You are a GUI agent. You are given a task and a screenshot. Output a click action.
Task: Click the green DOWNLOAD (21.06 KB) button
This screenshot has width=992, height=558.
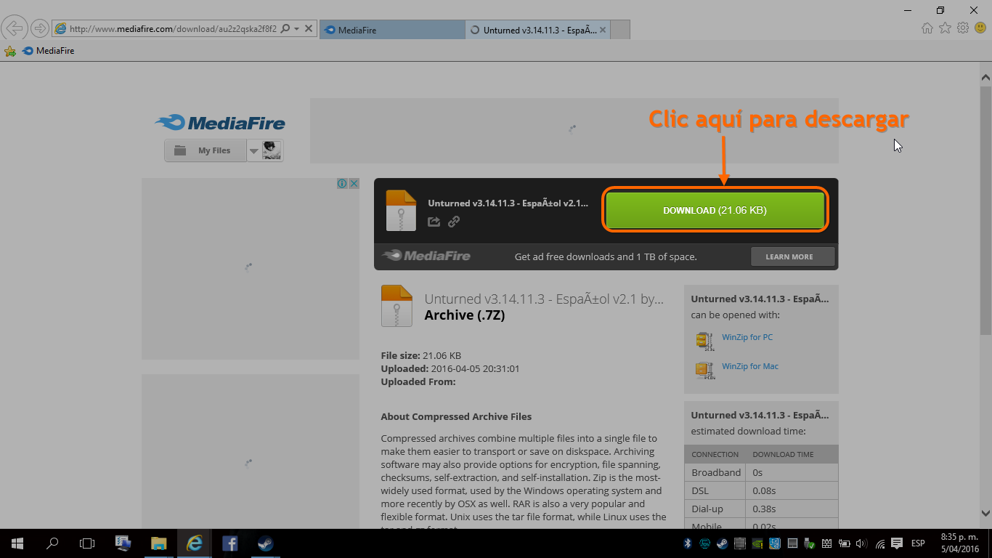click(715, 210)
